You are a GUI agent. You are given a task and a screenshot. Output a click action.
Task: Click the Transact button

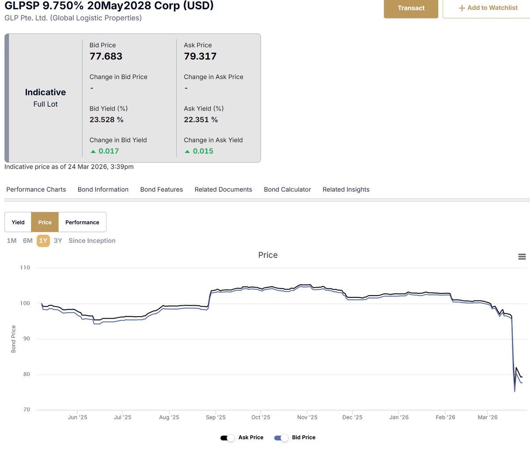pos(411,8)
